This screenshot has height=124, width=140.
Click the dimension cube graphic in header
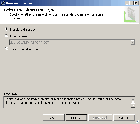pyautogui.click(x=130, y=15)
